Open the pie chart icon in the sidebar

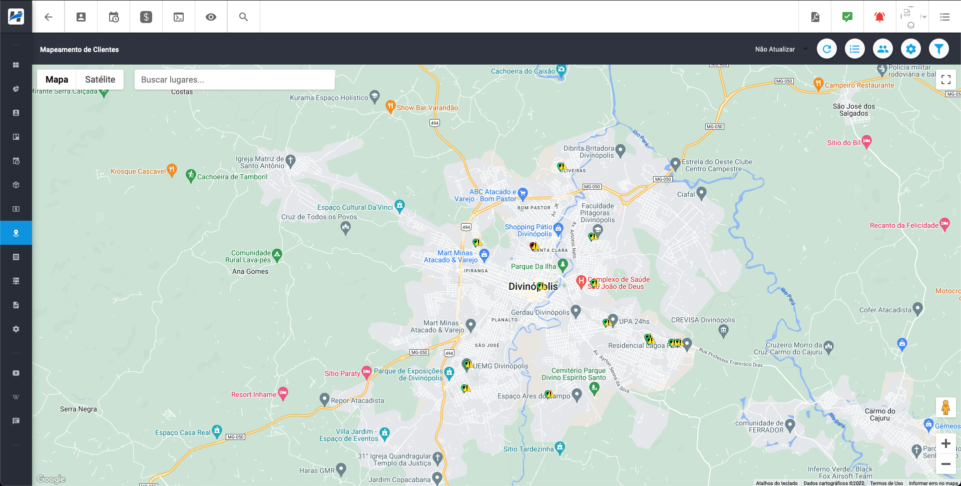pos(16,89)
